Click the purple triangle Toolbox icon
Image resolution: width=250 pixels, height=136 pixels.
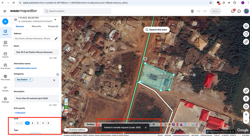pos(181,124)
